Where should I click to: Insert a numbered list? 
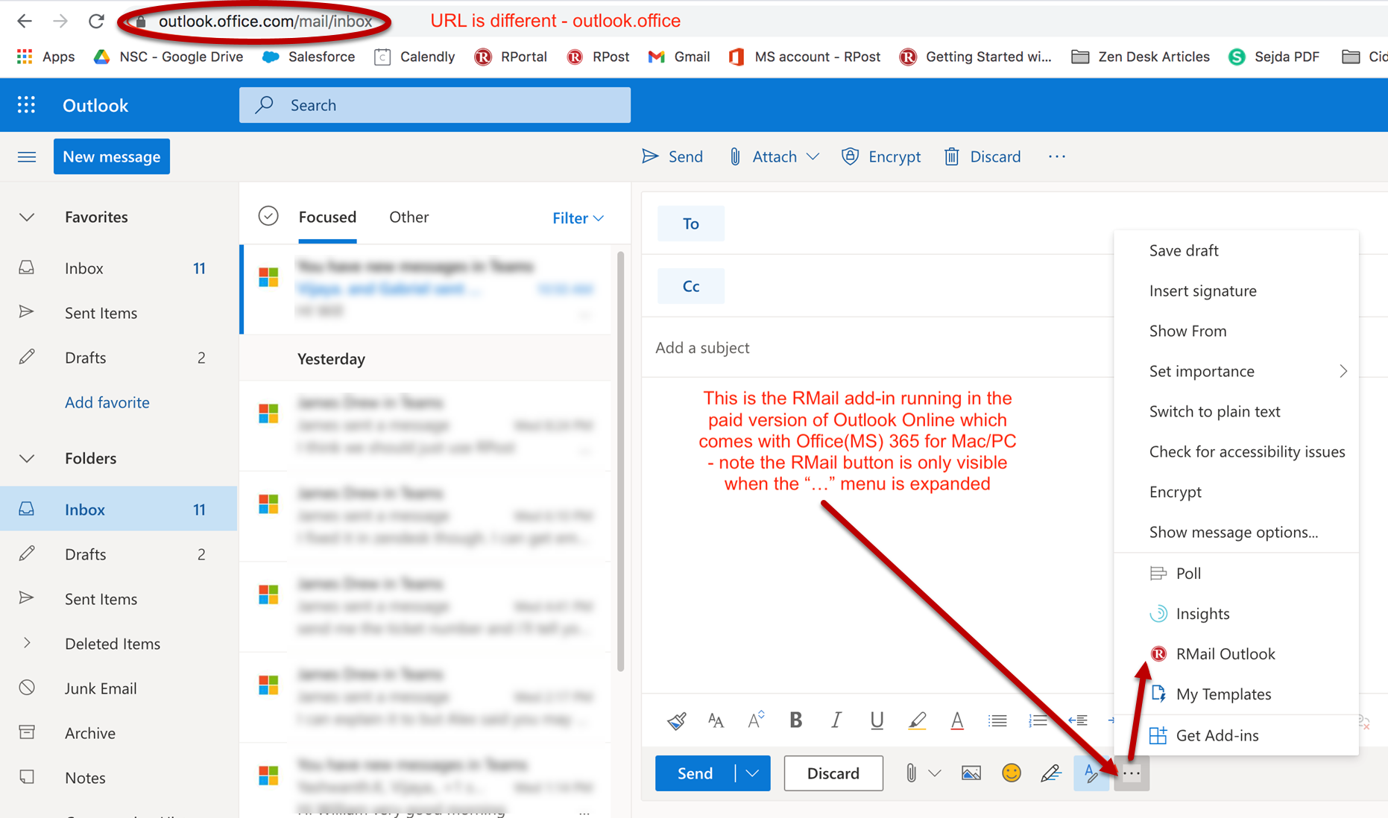1038,720
